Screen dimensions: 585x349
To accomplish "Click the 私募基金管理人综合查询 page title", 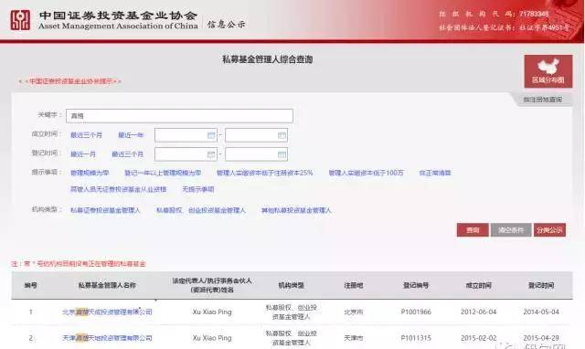I will click(268, 59).
